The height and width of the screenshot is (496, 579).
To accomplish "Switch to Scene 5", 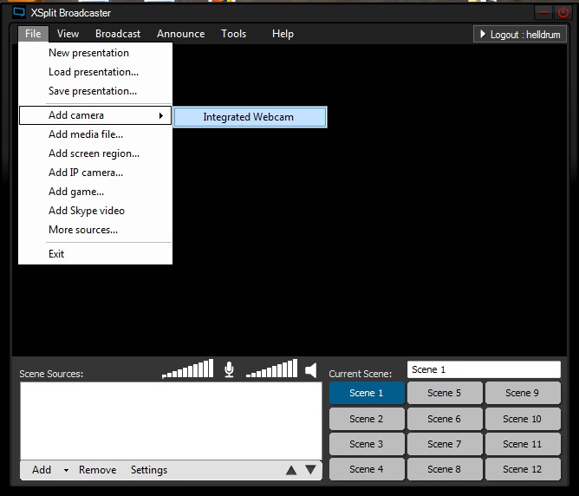I will click(445, 393).
